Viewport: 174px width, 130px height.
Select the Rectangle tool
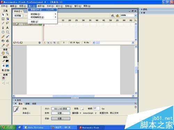coord(7,32)
